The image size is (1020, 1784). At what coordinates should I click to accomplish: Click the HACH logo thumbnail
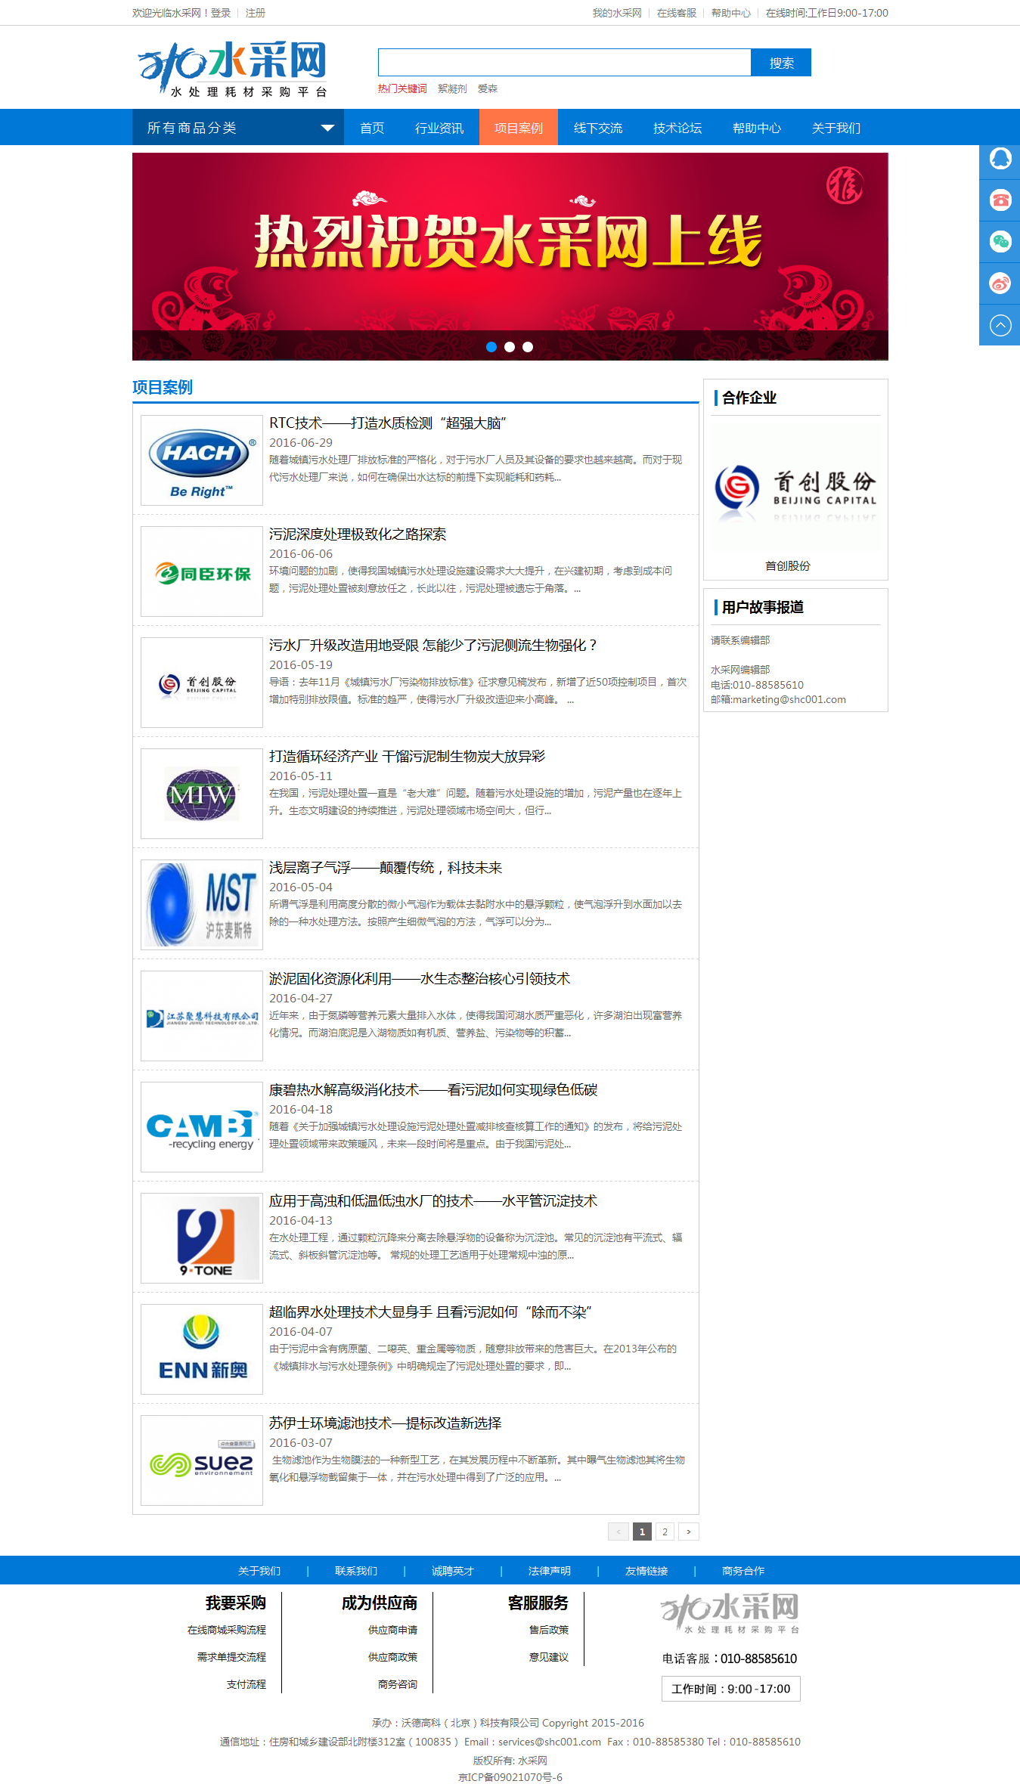[202, 460]
